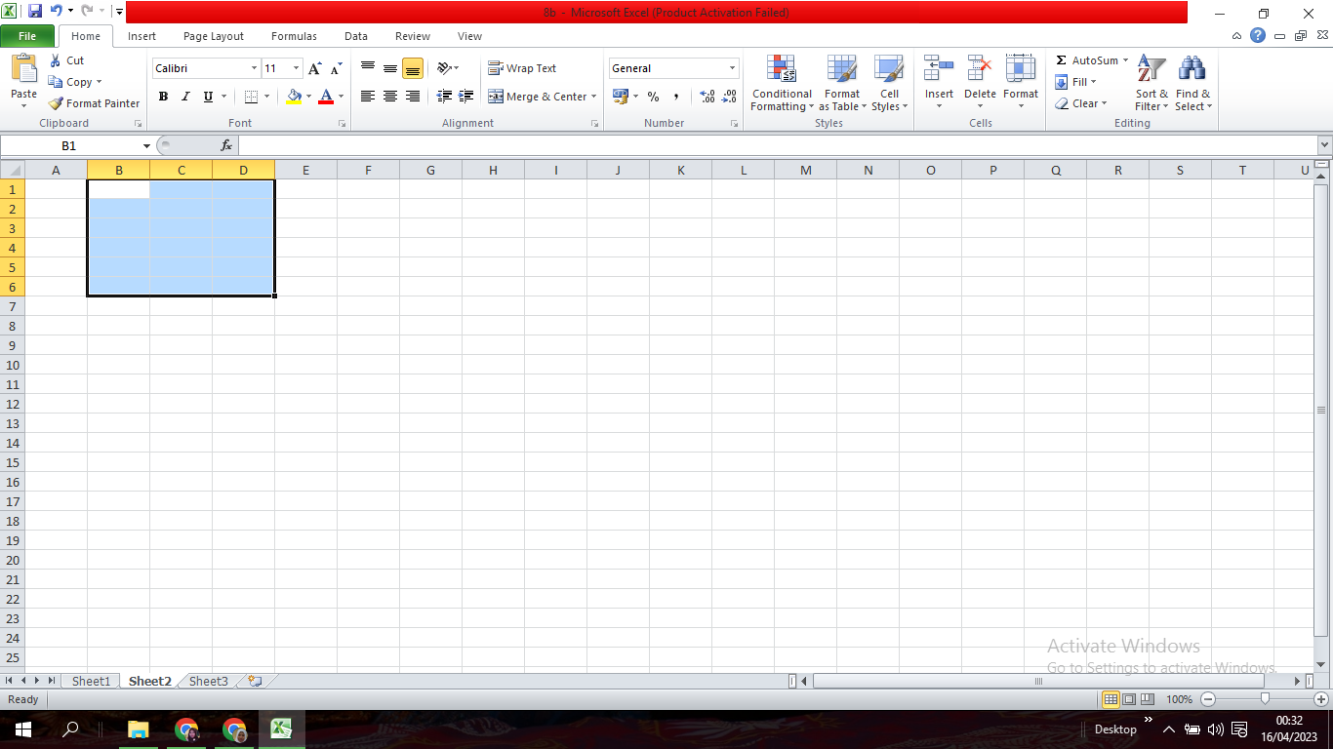Enable Middle Align for cells
This screenshot has width=1333, height=749.
(390, 68)
